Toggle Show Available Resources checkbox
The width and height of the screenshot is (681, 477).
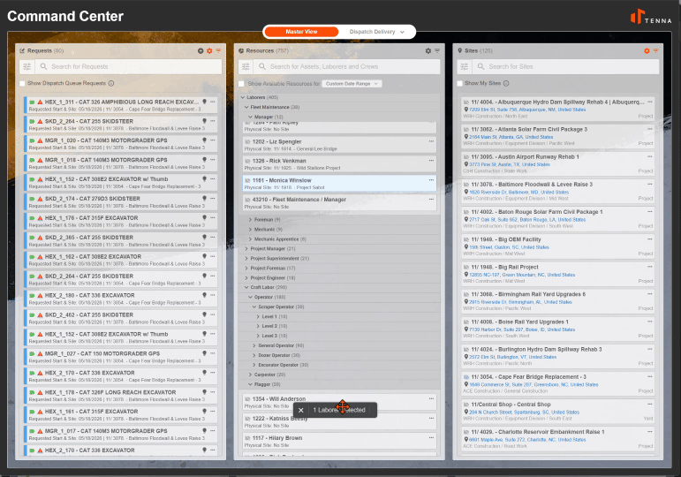click(x=241, y=83)
